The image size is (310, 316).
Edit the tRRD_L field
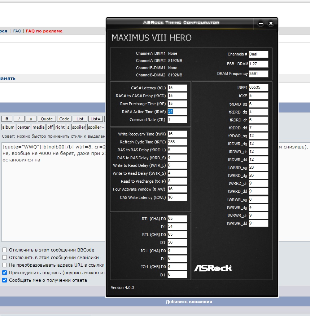pos(177,150)
